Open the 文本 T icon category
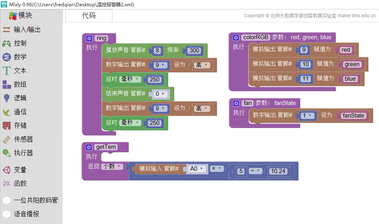Image resolution: width=379 pixels, height=224 pixels. [x=7, y=71]
